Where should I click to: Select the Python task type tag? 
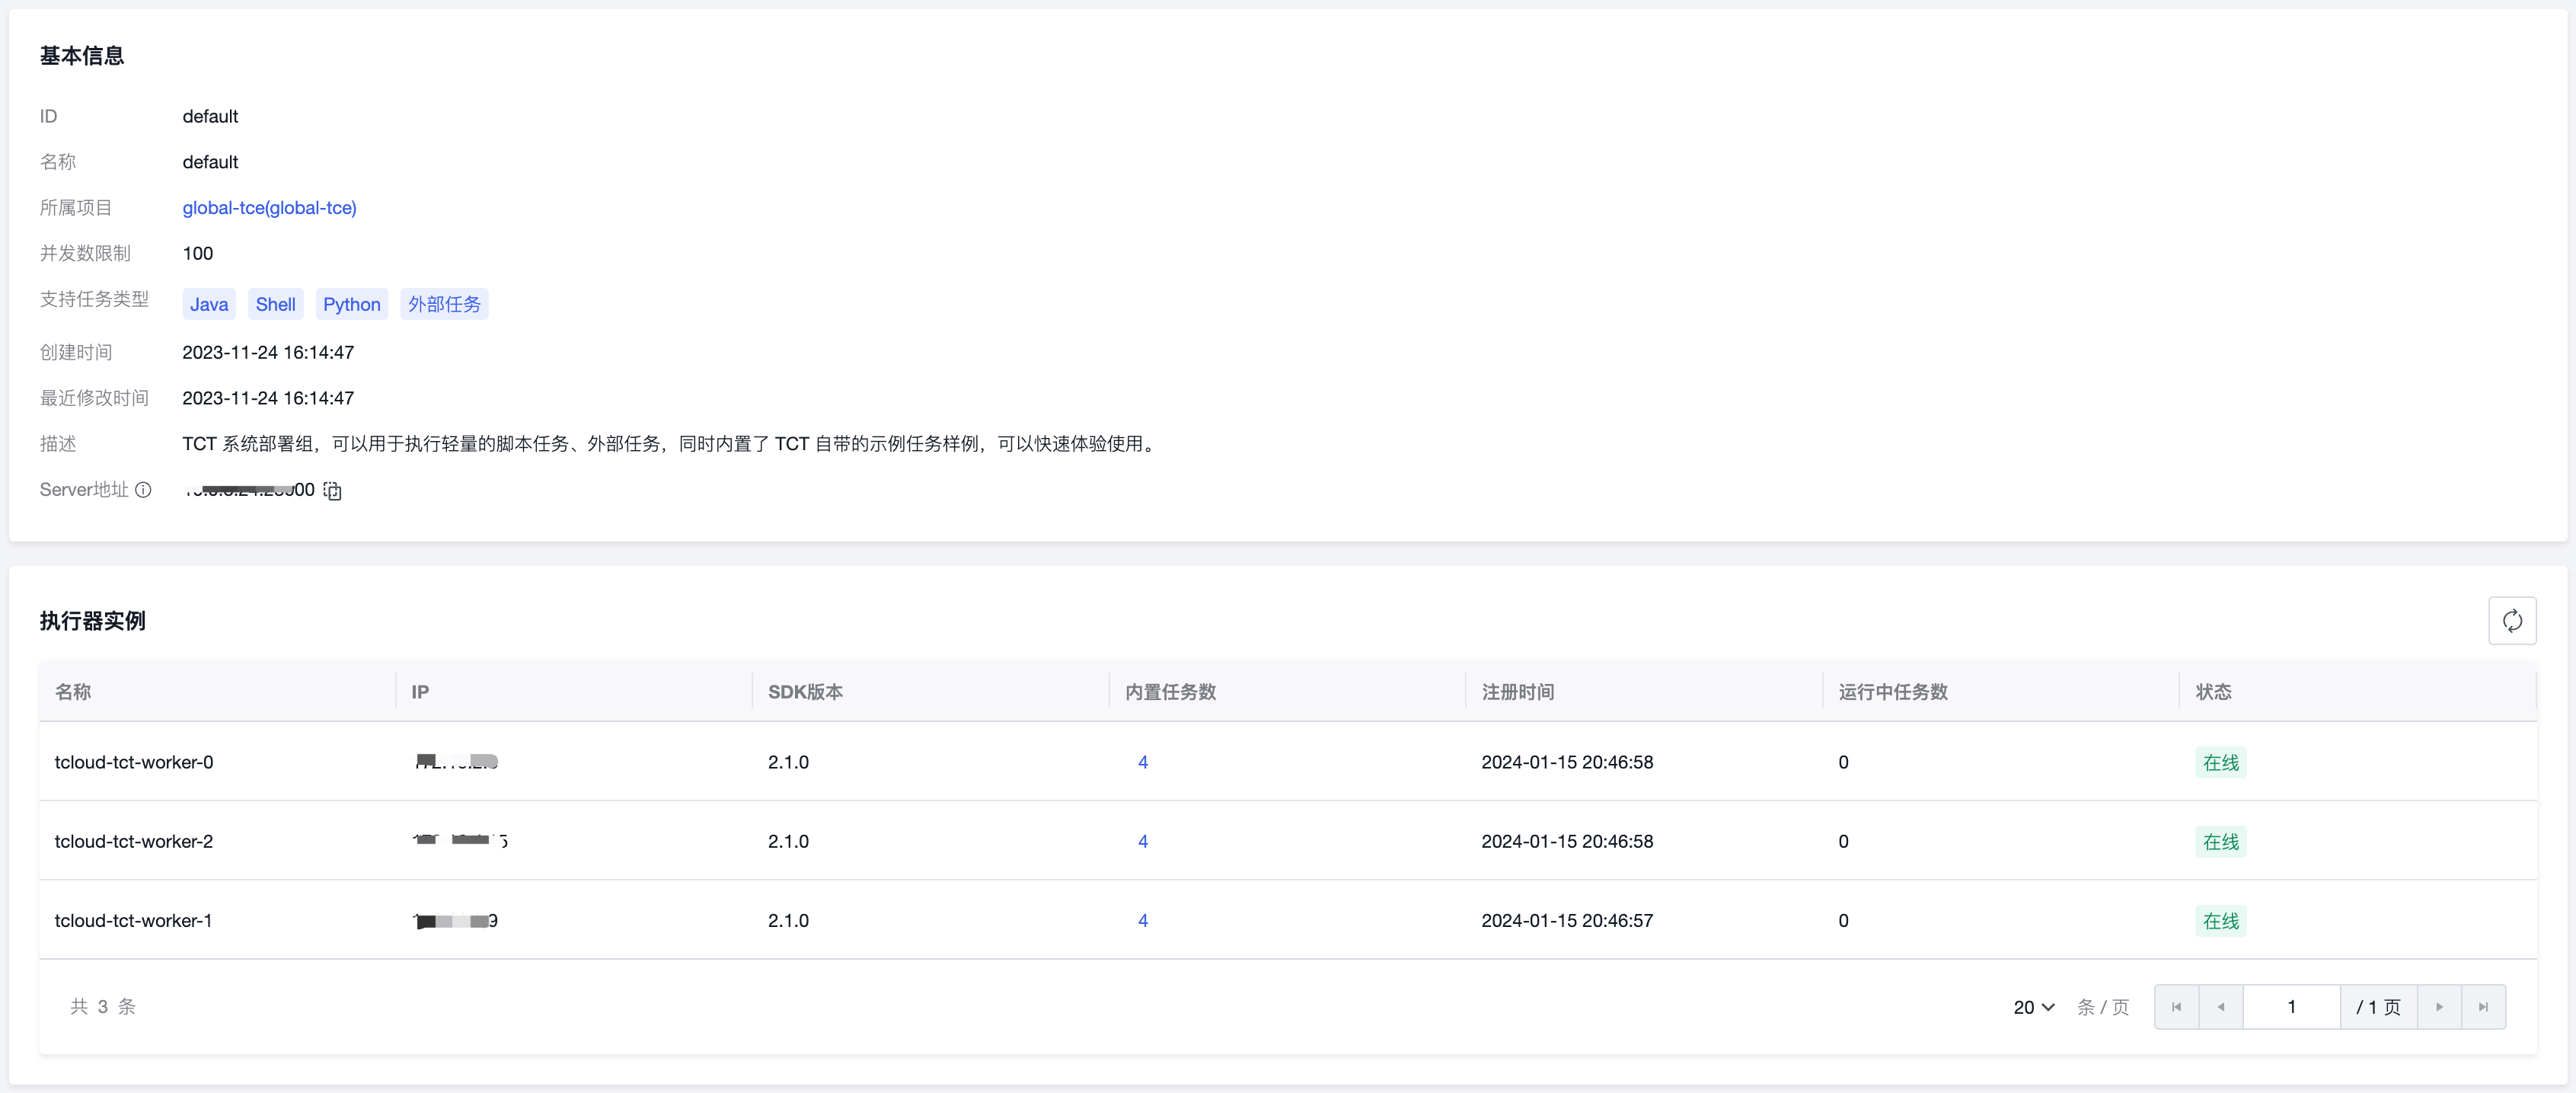[x=352, y=304]
